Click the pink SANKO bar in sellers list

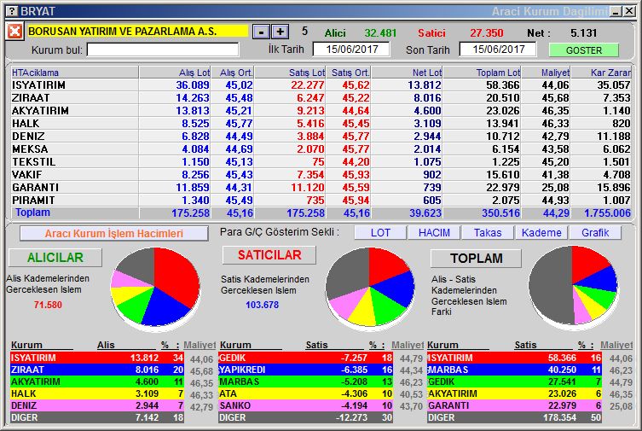tap(305, 405)
